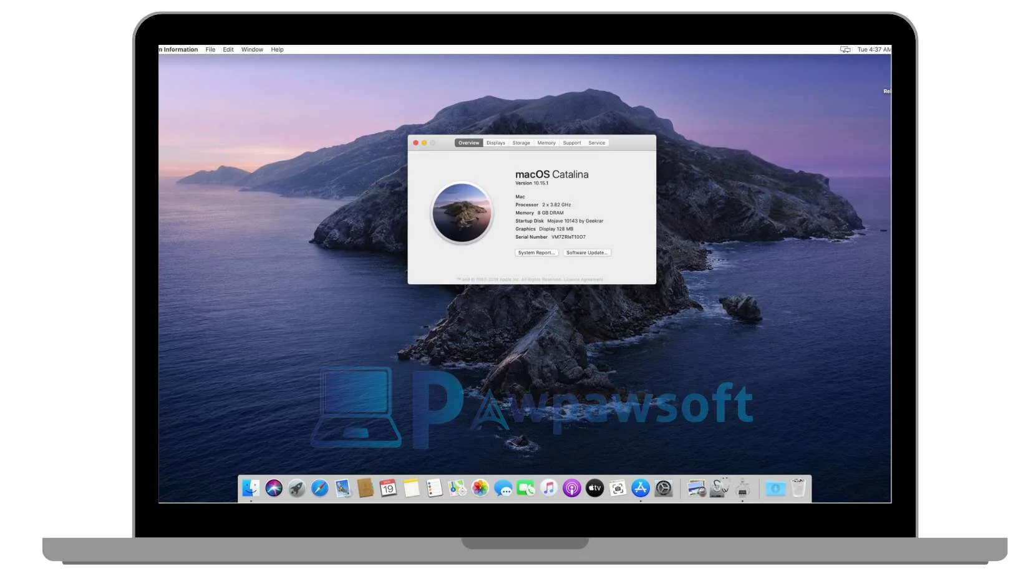Open App Store icon in dock
The width and height of the screenshot is (1023, 576).
[641, 488]
